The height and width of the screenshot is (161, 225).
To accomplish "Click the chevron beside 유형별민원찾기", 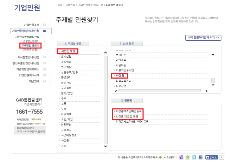I will coord(44,50).
